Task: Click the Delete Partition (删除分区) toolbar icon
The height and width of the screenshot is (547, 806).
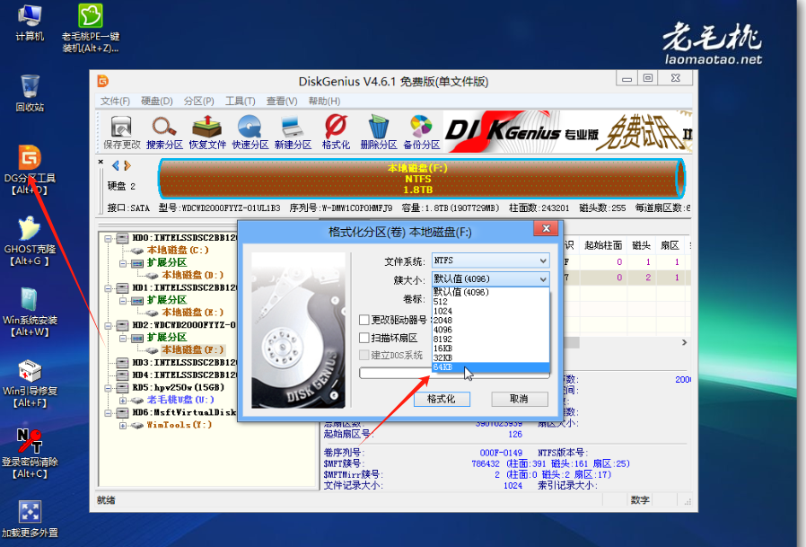Action: tap(379, 132)
